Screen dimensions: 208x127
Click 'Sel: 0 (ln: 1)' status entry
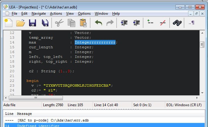142,105
